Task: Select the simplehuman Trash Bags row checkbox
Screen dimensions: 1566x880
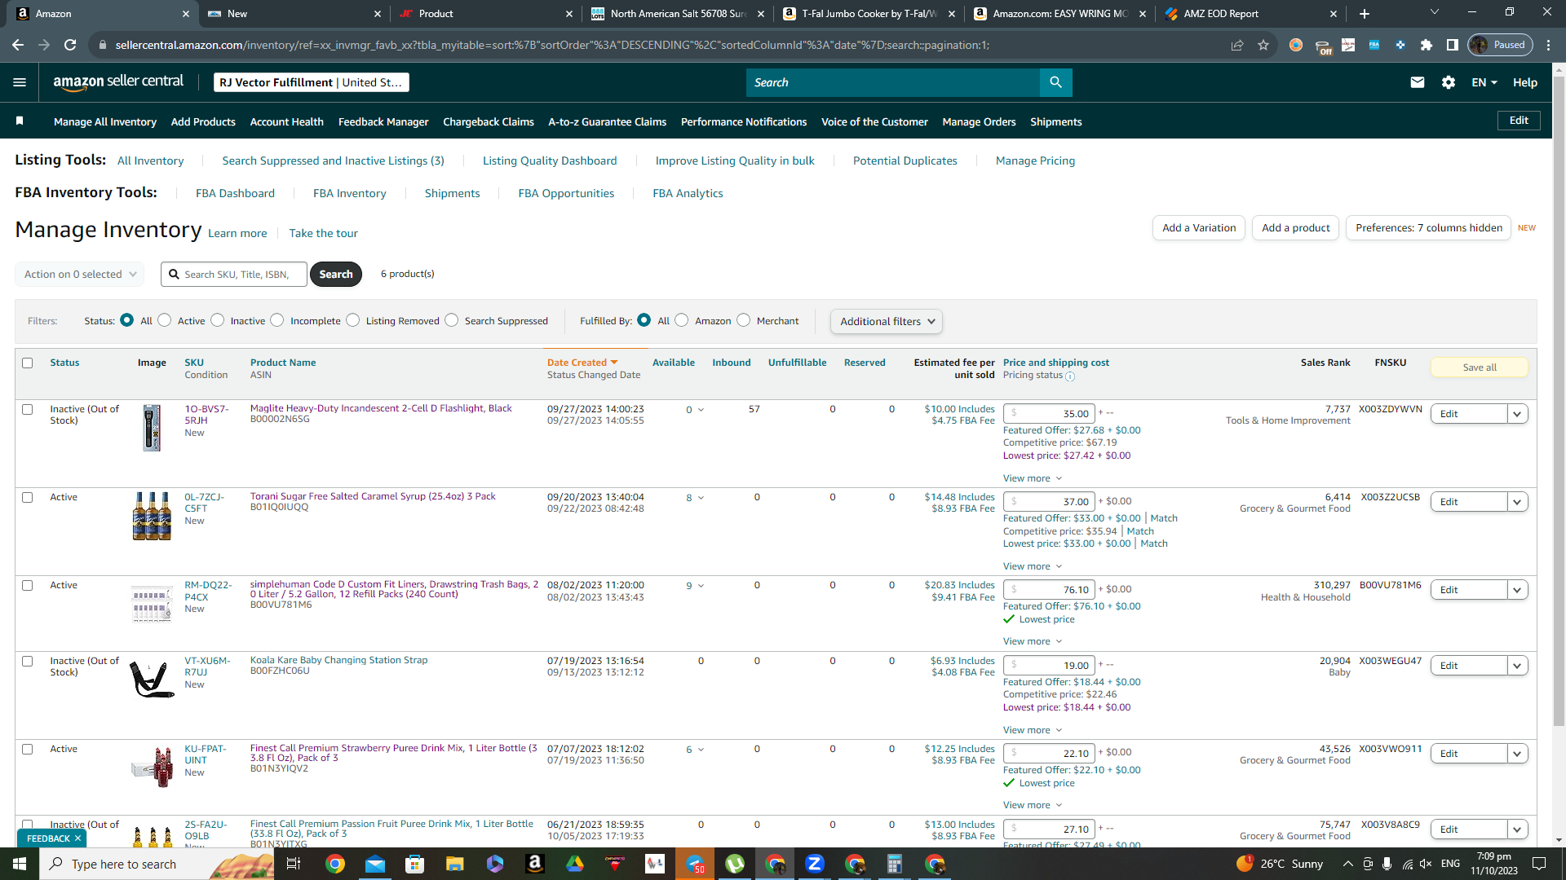Action: pos(28,585)
